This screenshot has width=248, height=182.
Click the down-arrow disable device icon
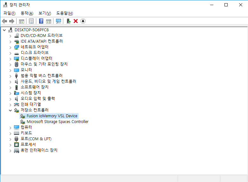(x=83, y=21)
